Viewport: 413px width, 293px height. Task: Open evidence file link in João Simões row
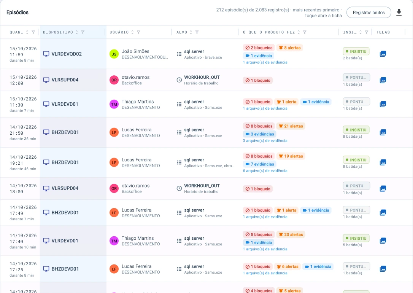[x=265, y=62]
